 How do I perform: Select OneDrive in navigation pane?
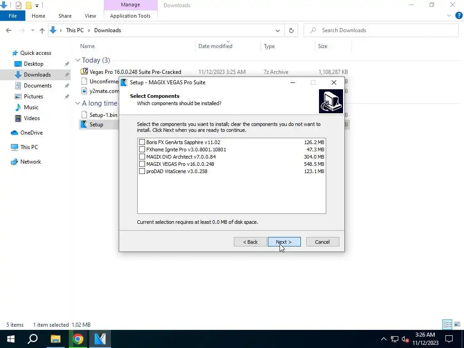[31, 133]
